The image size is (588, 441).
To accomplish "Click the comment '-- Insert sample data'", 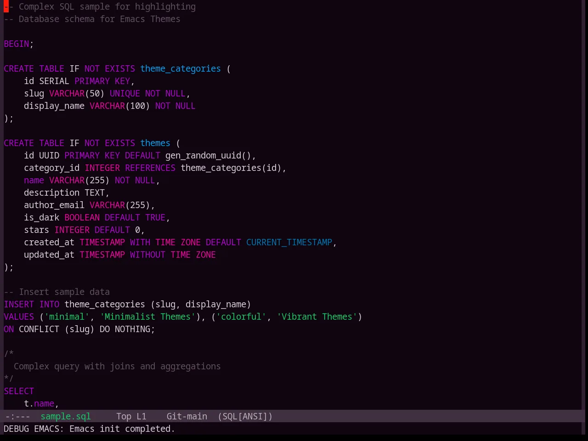I will tap(57, 292).
